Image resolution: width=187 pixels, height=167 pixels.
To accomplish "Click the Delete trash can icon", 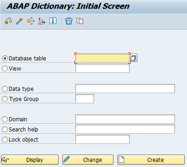I will [x=69, y=21].
